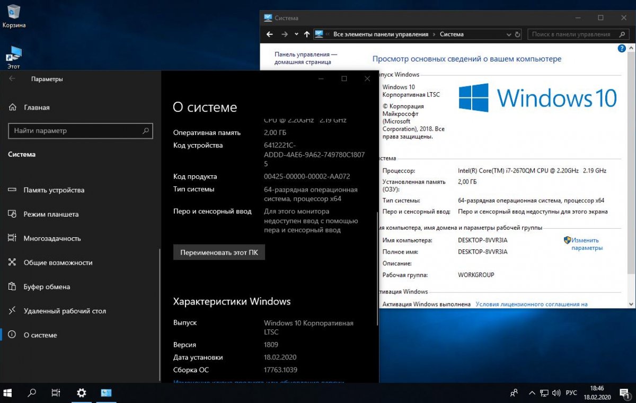Click the Control Panel Система taskbar button
This screenshot has height=403, width=636.
coord(107,393)
